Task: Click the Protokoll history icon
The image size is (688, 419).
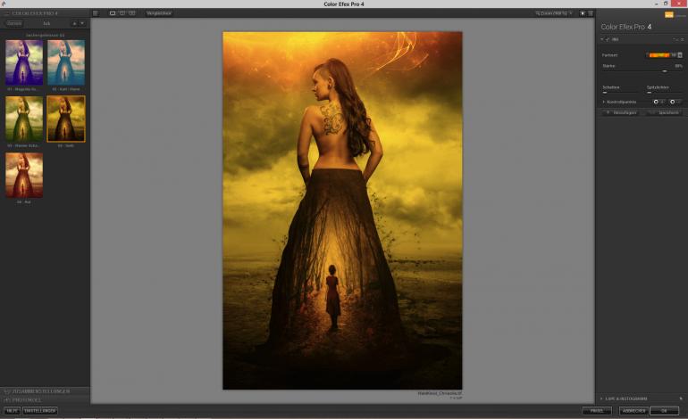Action: (x=6, y=399)
